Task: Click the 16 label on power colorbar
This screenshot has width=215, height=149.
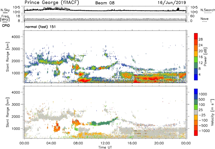Action: point(200,57)
